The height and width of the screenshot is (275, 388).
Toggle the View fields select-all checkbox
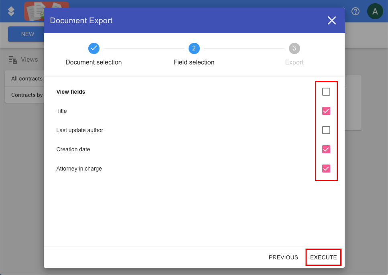[326, 92]
